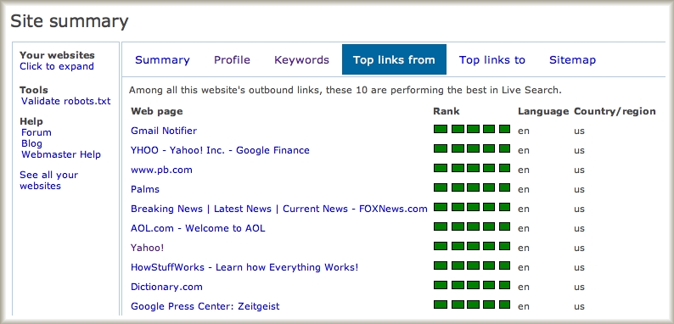Open the Keywords tab
This screenshot has height=324, width=674.
301,59
